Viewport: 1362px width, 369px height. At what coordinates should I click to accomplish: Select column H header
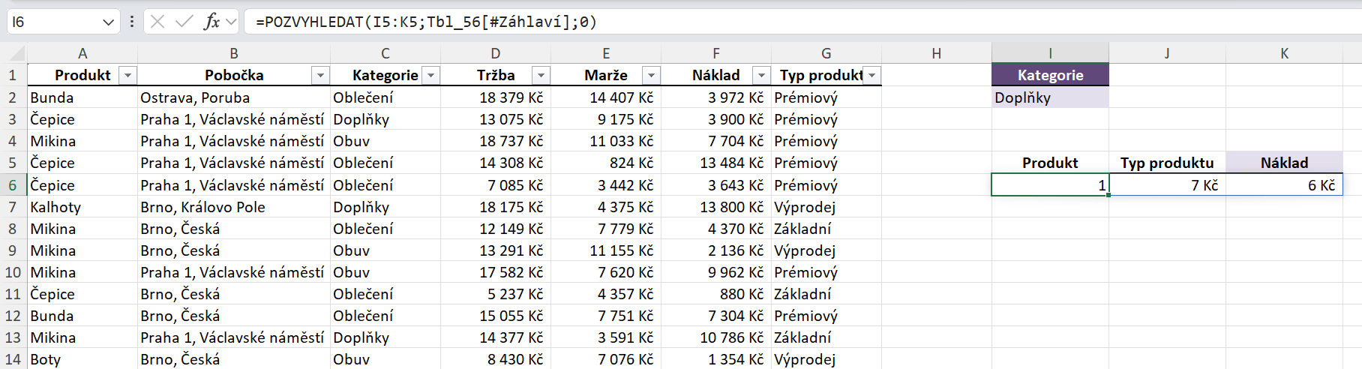[936, 53]
